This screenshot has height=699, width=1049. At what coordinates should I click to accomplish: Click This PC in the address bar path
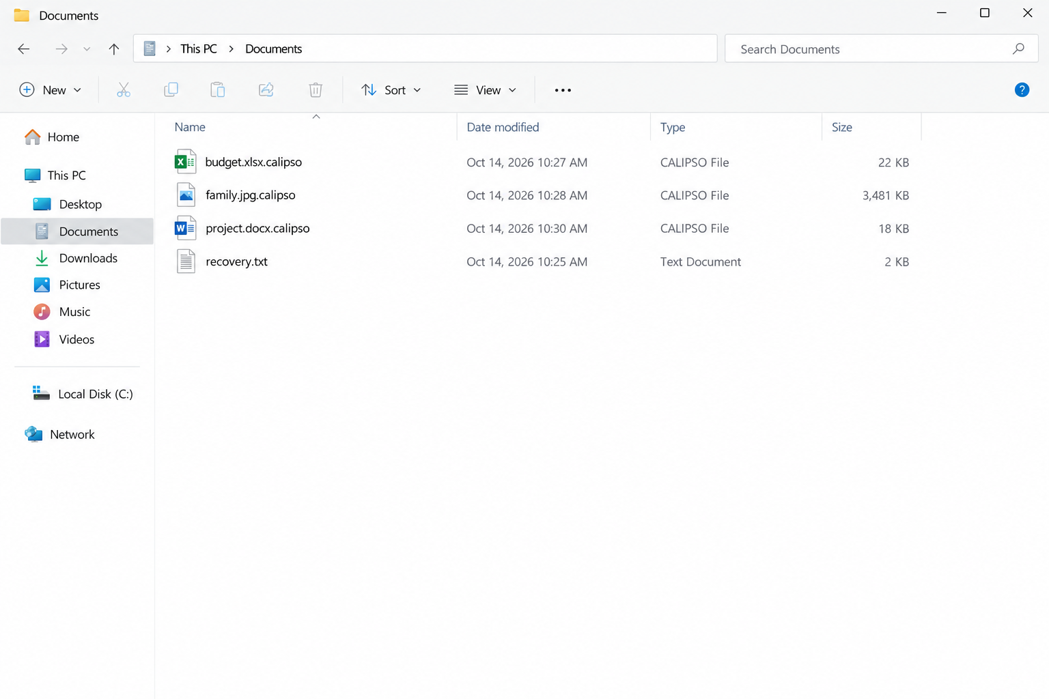[199, 49]
